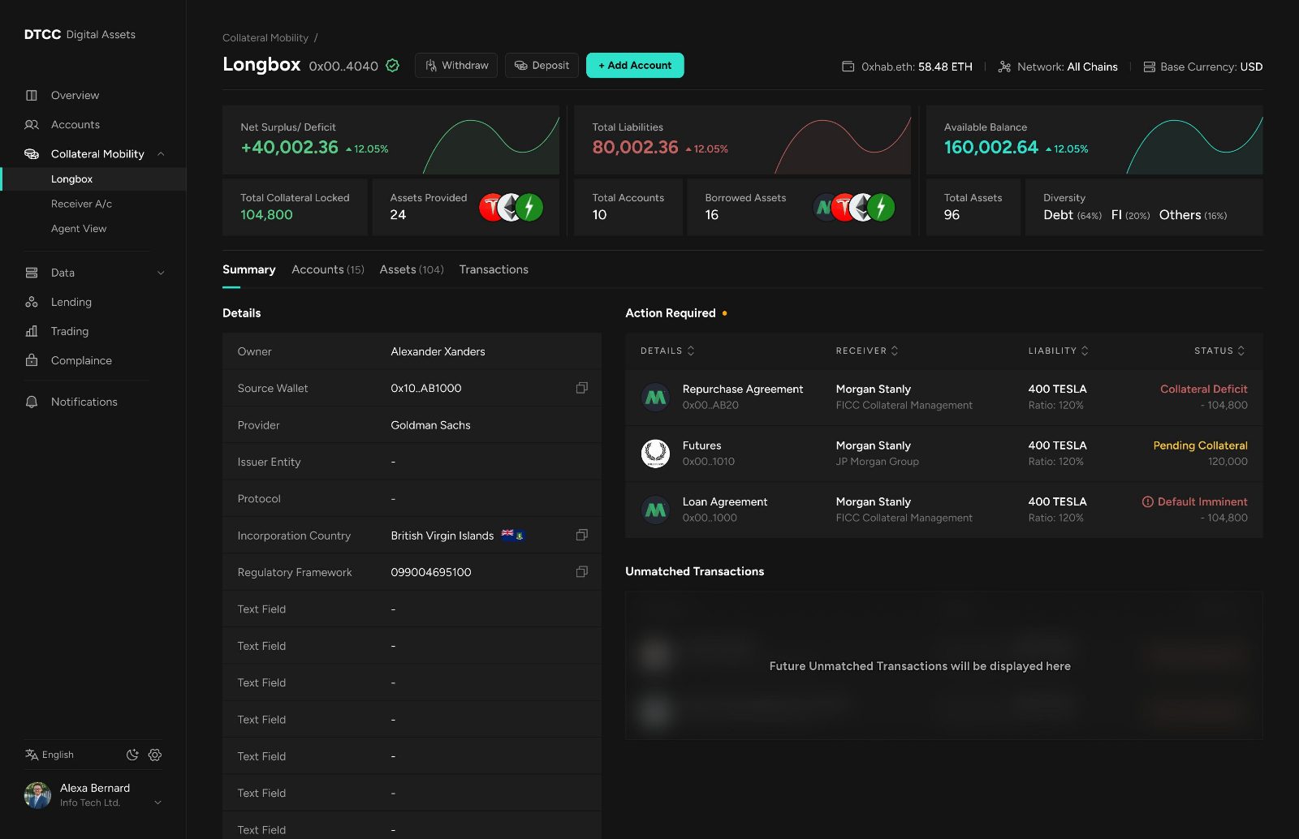Screen dimensions: 1299x839
Task: Open the Overview sidebar icon
Action: point(32,95)
